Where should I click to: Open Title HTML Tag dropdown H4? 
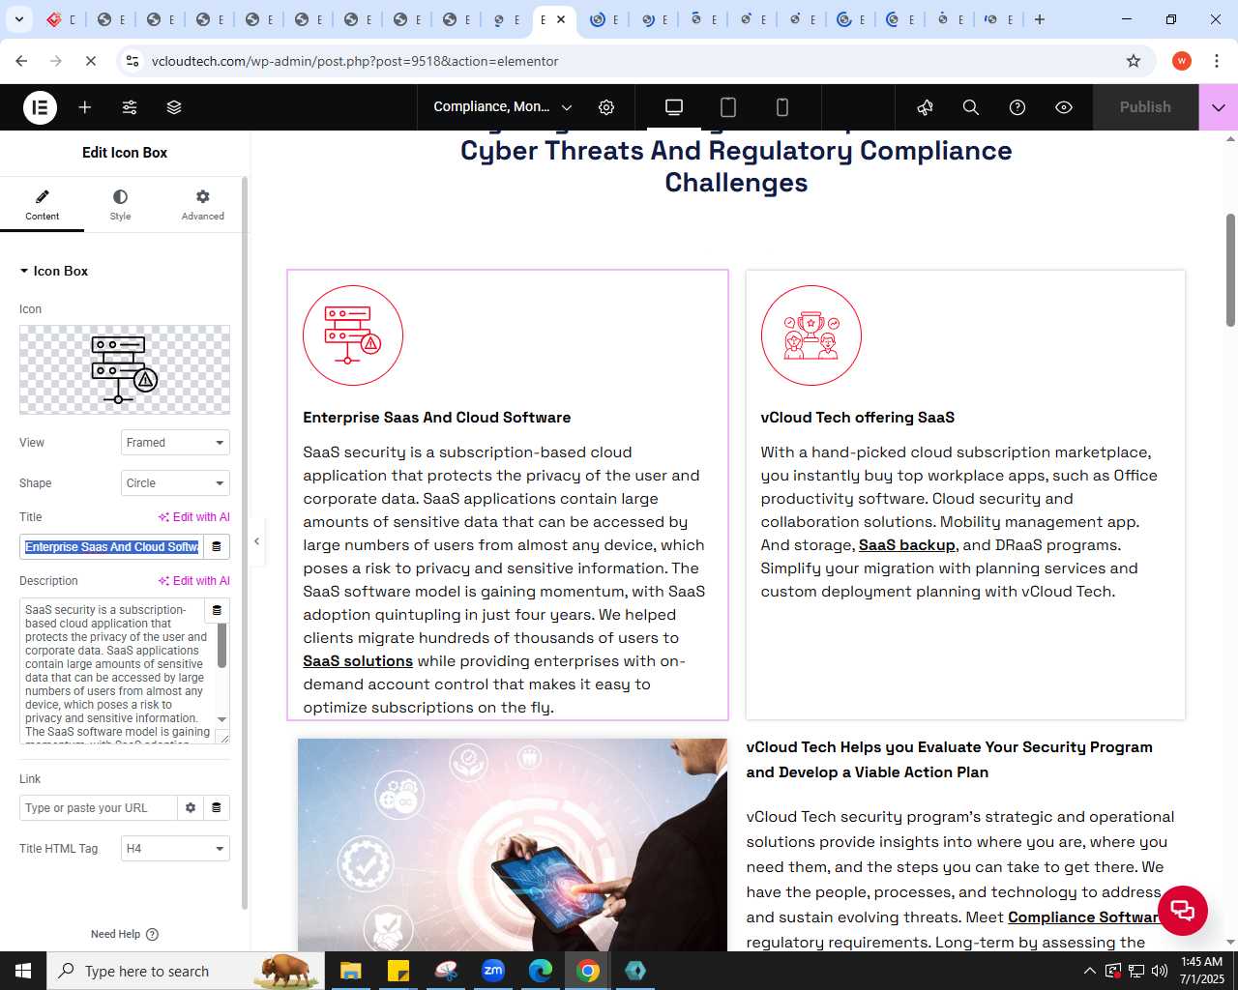pos(175,849)
